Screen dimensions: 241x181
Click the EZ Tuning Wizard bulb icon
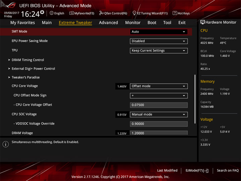point(134,13)
